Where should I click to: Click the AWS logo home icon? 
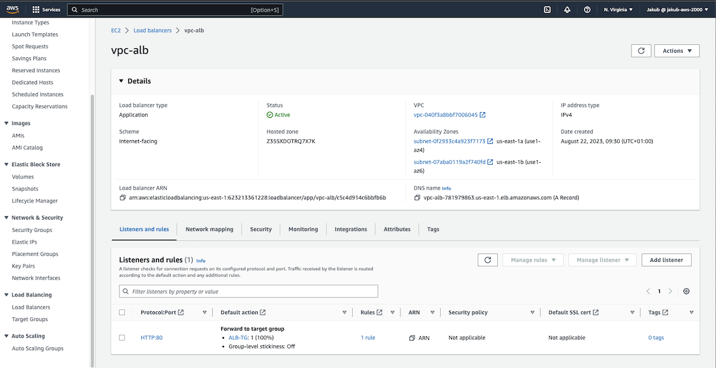click(13, 9)
